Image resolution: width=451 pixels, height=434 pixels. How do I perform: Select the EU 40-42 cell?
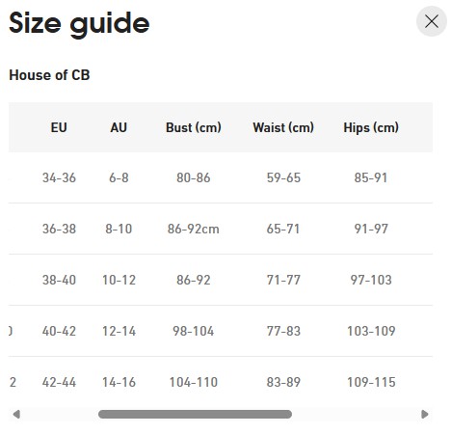(59, 331)
